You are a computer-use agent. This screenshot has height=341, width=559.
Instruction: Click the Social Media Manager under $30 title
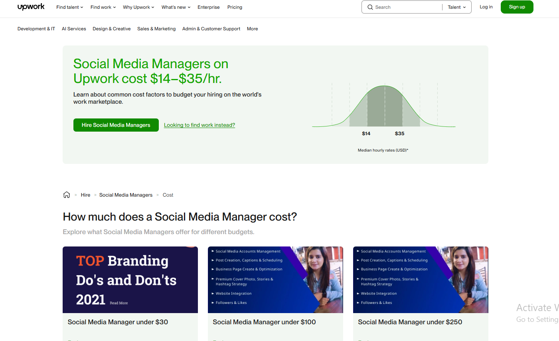point(118,322)
